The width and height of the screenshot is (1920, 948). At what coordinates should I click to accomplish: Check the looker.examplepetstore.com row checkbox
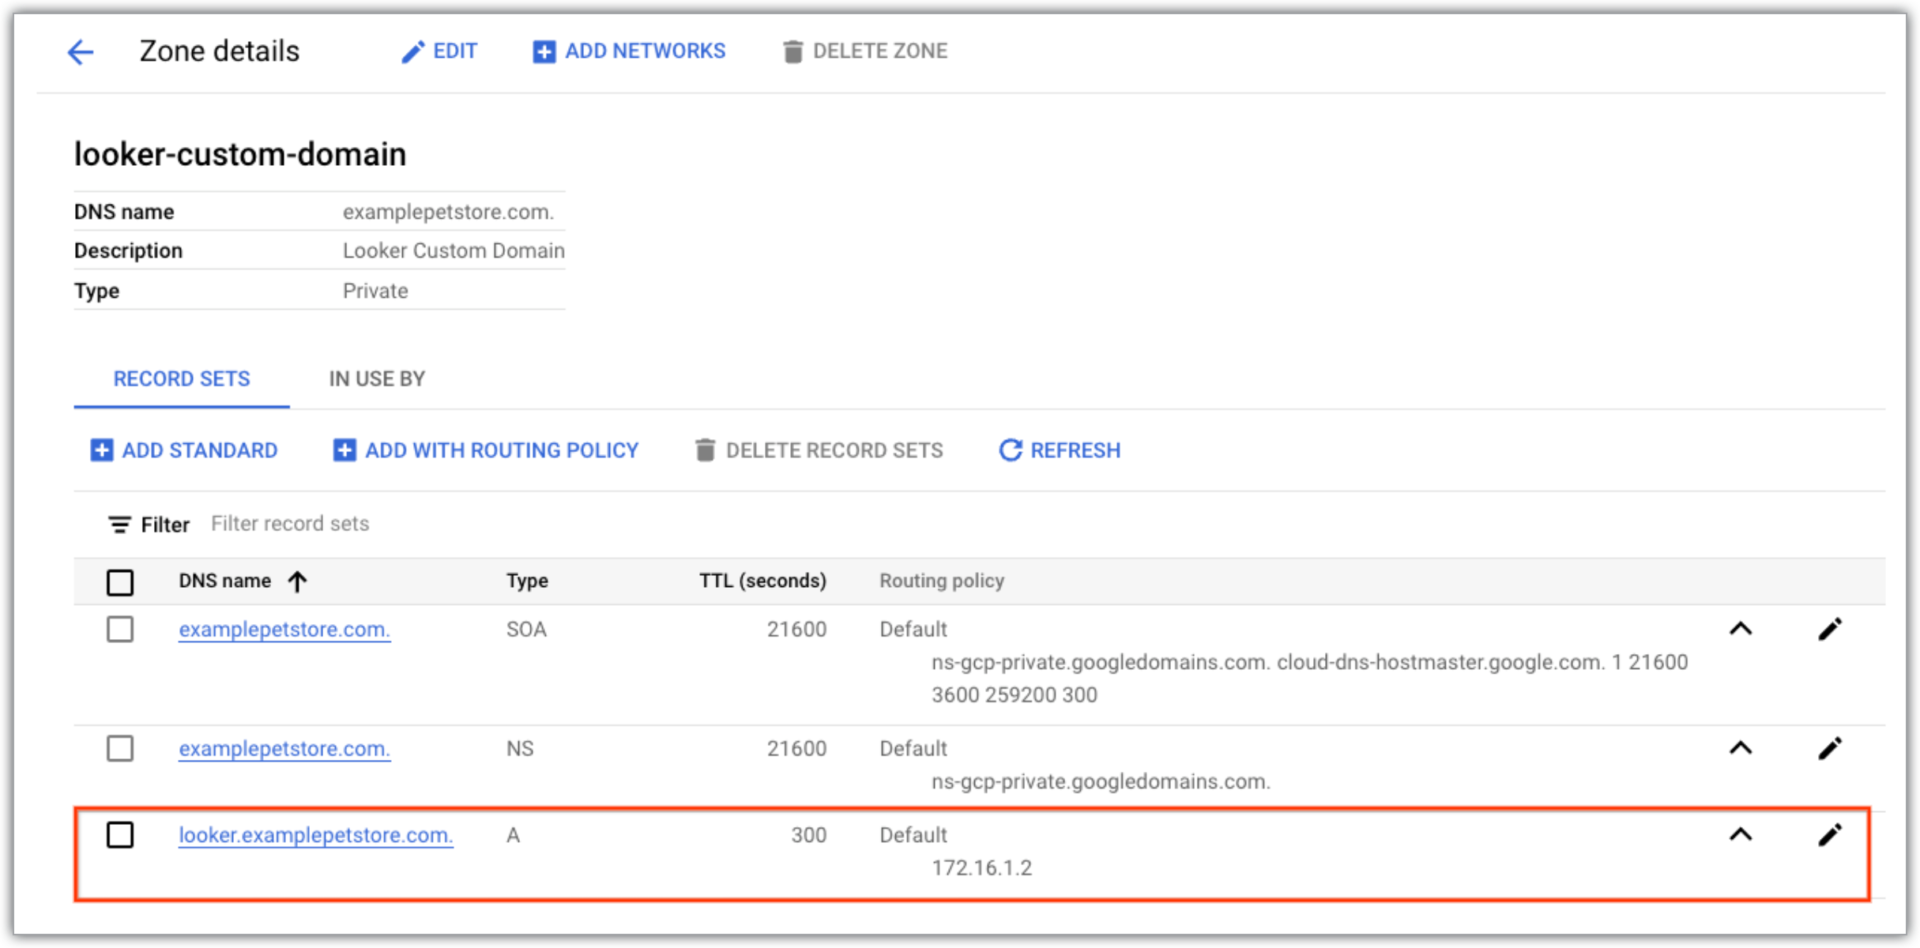(120, 835)
